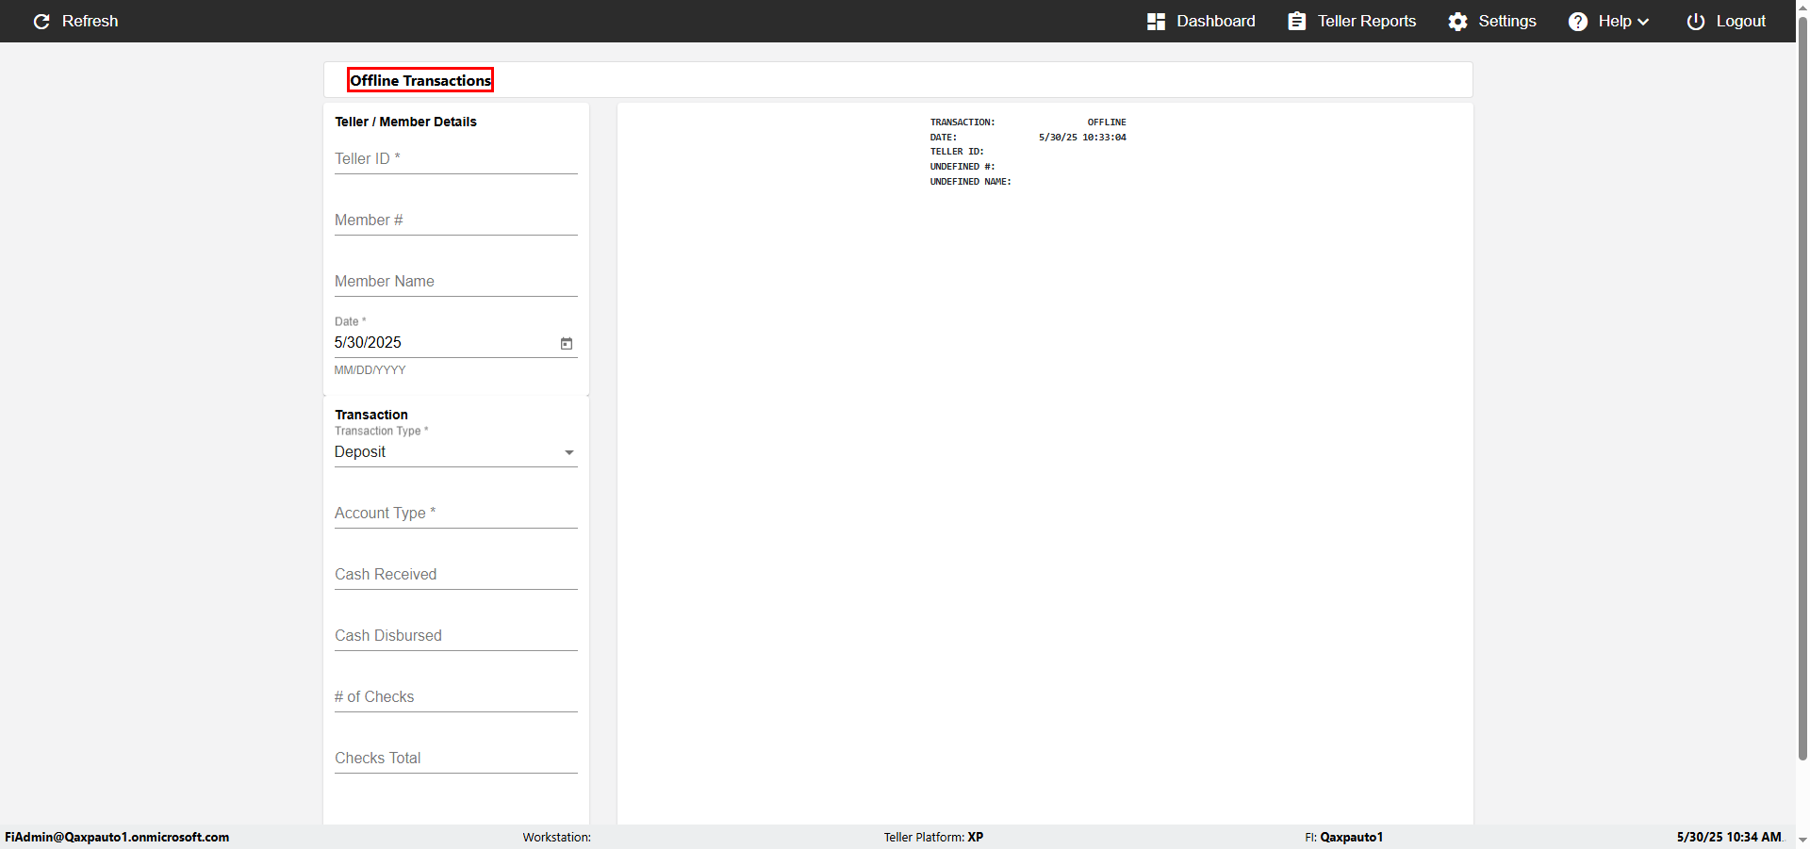Log out using the Logout label
The height and width of the screenshot is (849, 1810).
point(1741,21)
